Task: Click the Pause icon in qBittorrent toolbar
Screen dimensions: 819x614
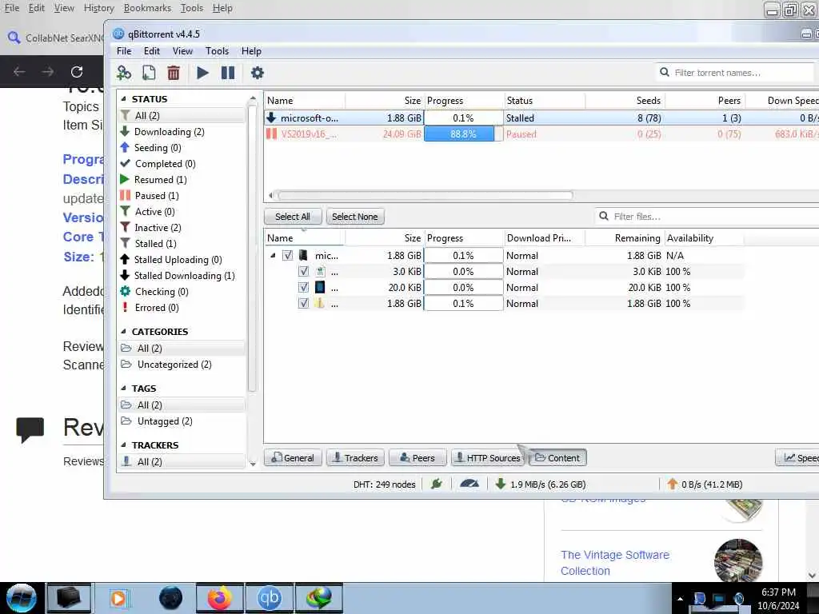Action: pos(228,73)
